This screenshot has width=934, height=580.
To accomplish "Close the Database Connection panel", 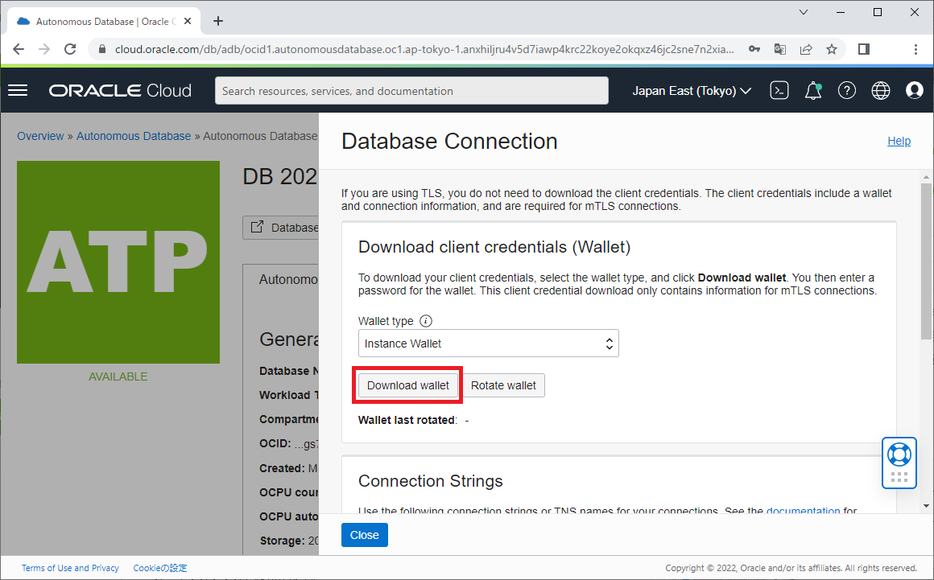I will point(365,535).
